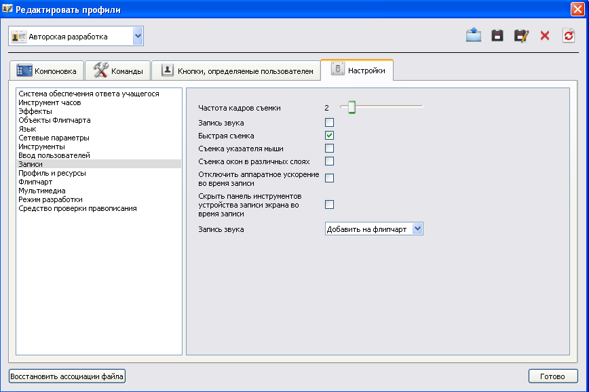Screen dimensions: 589x392
Task: Click the import profile folder icon
Action: 474,36
